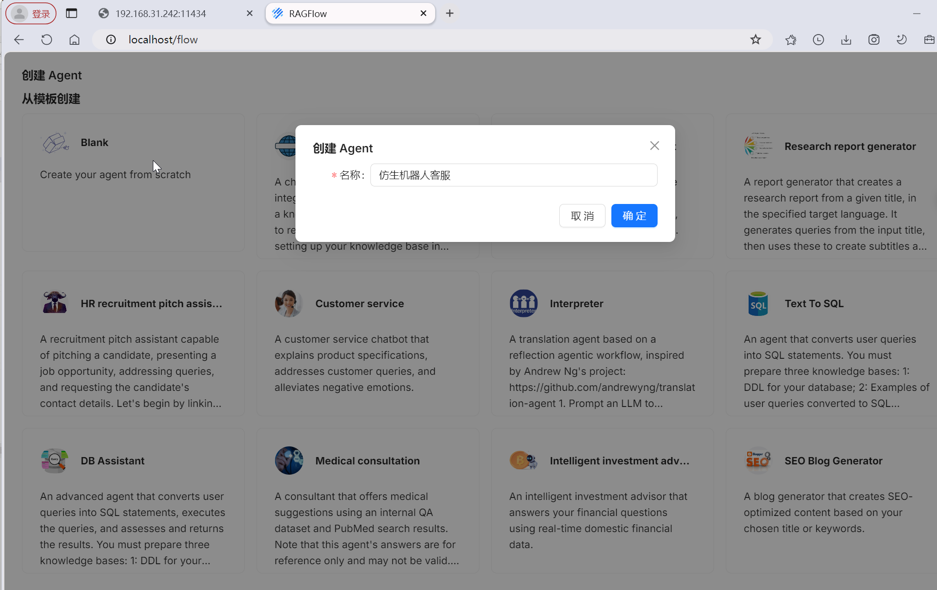
Task: Close the 创建 Agent dialog
Action: pos(654,146)
